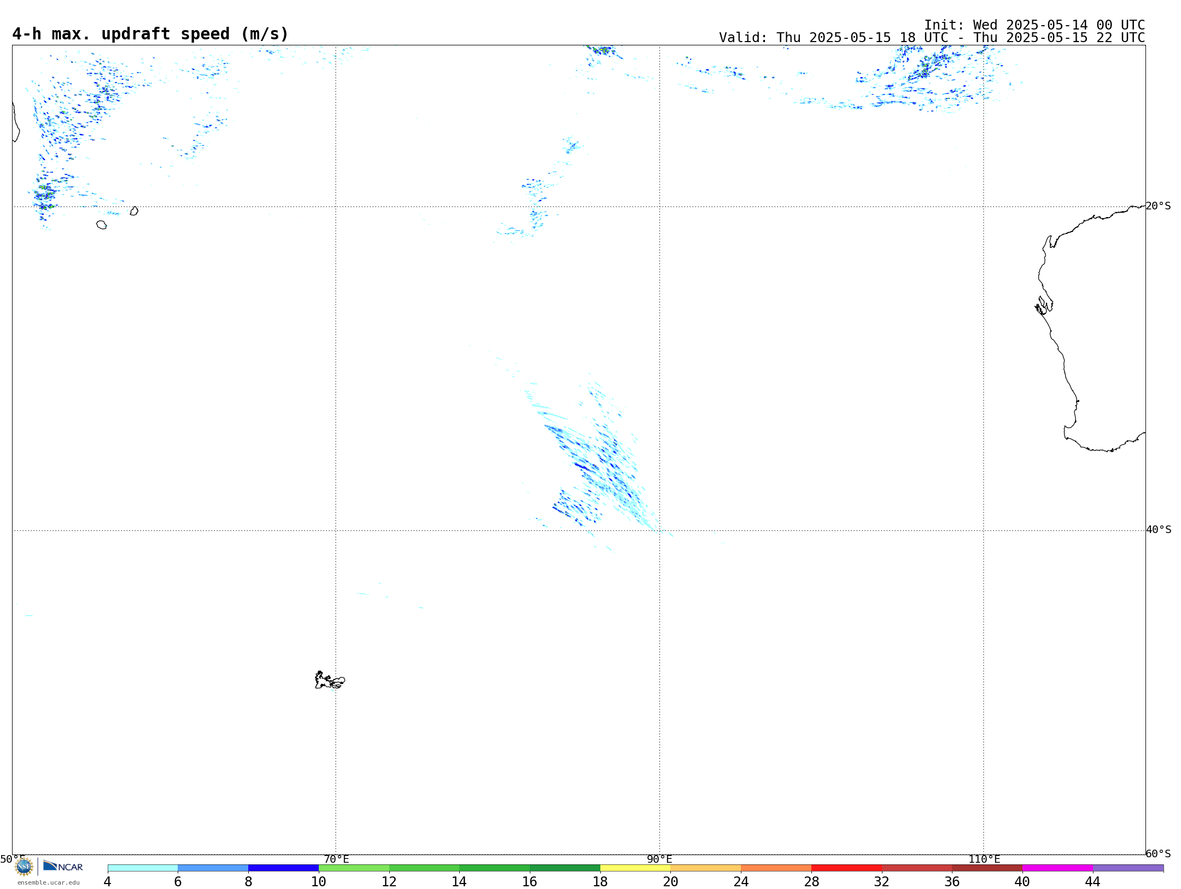Select the dark brown-red 36–40 colorbar swatch

click(x=987, y=868)
